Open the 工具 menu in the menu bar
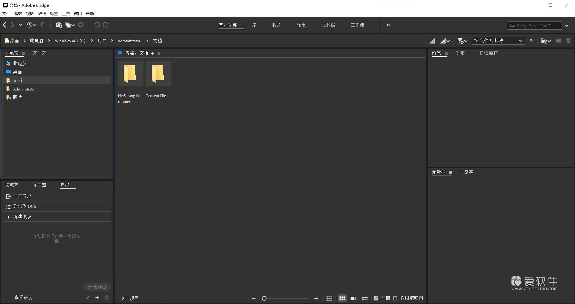The width and height of the screenshot is (575, 304). point(66,14)
